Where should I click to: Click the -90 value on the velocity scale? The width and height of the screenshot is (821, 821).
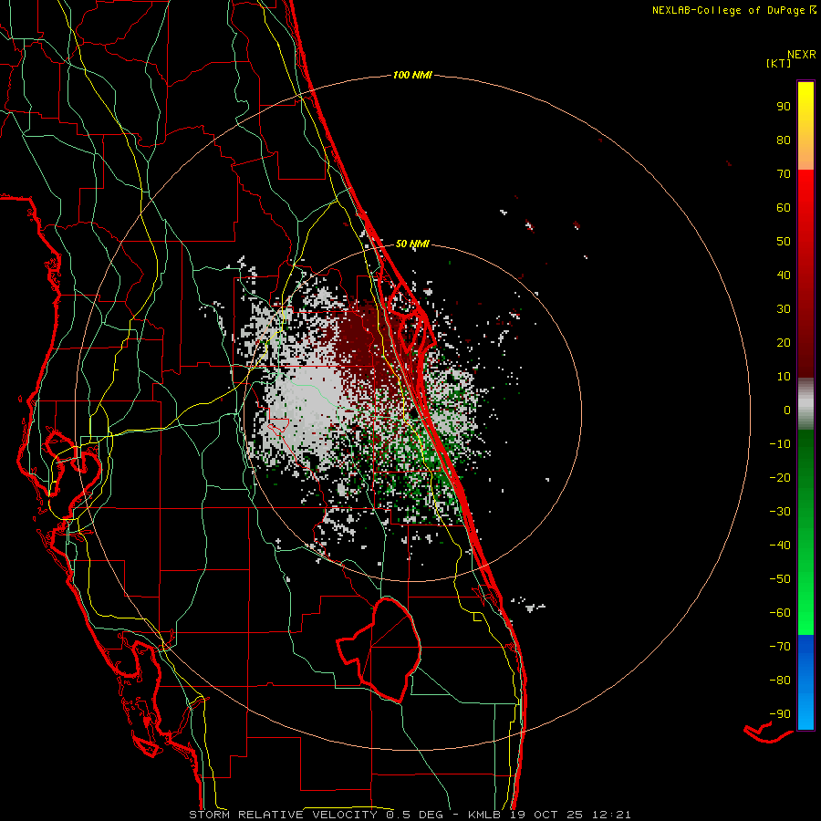coord(780,714)
